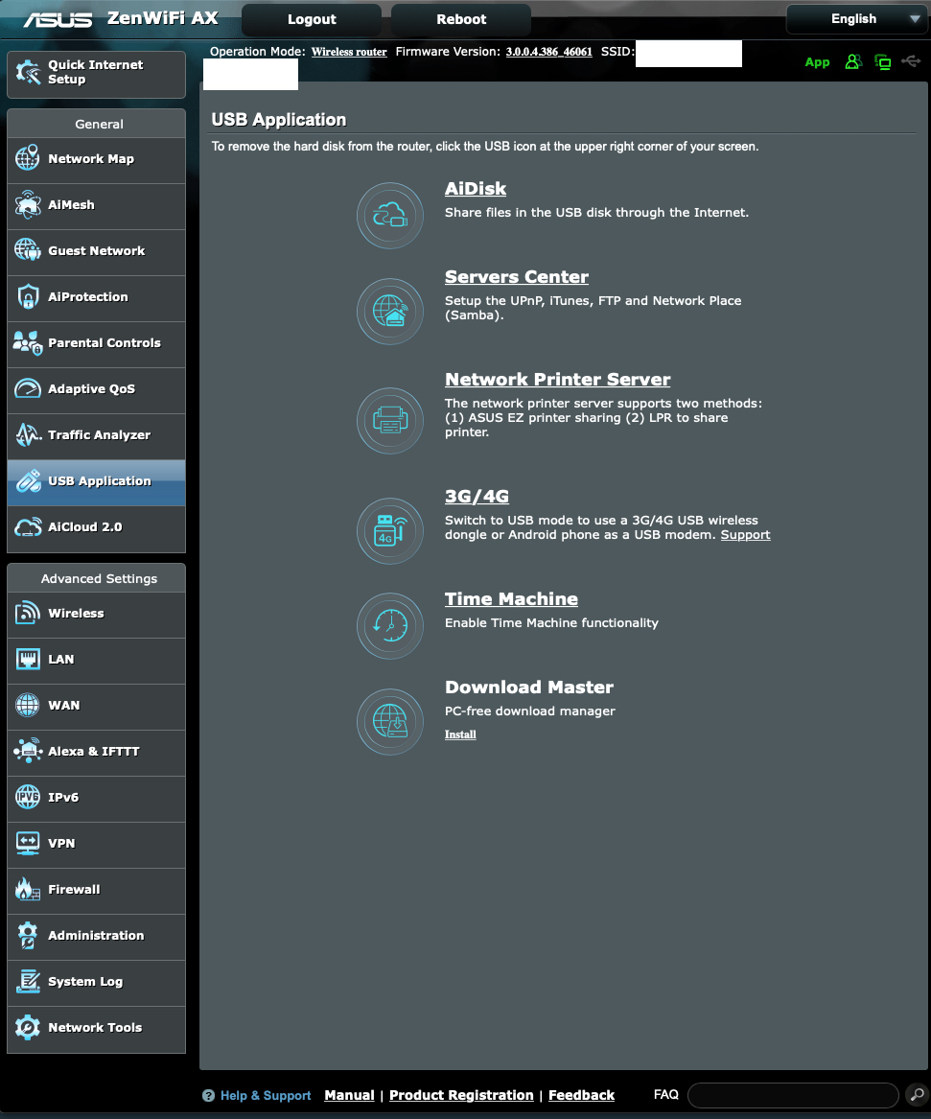Click the Time Machine clock icon
Viewport: 931px width, 1119px height.
(390, 626)
